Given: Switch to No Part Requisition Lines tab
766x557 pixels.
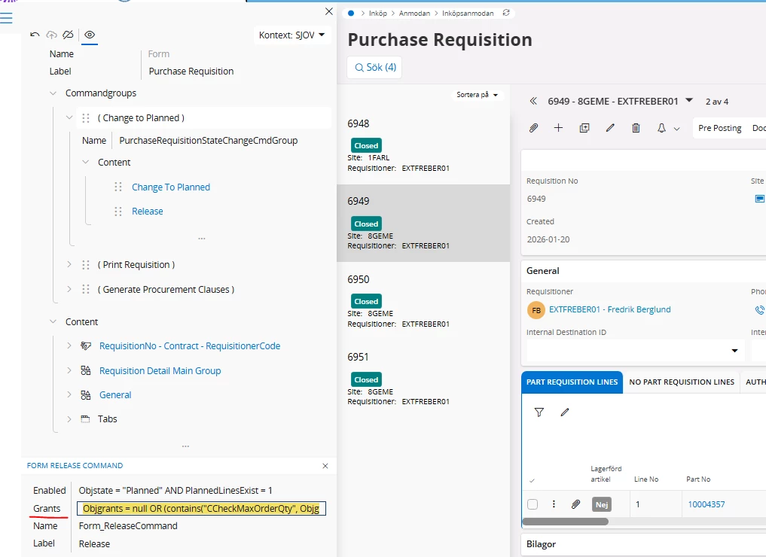Looking at the screenshot, I should [682, 382].
